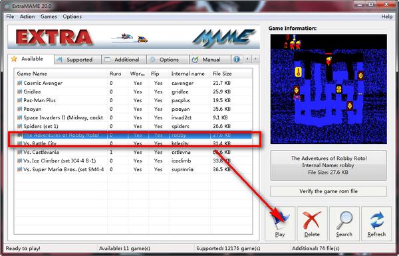Click the EXTRA MAME logo banner
Viewport: 399px width, 256px height.
tap(134, 37)
